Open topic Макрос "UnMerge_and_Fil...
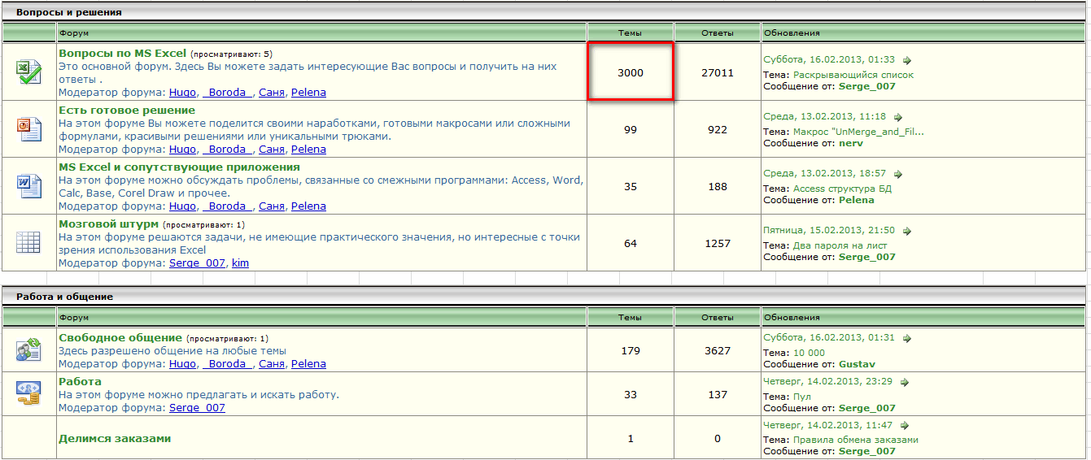Image resolution: width=1091 pixels, height=460 pixels. point(858,132)
